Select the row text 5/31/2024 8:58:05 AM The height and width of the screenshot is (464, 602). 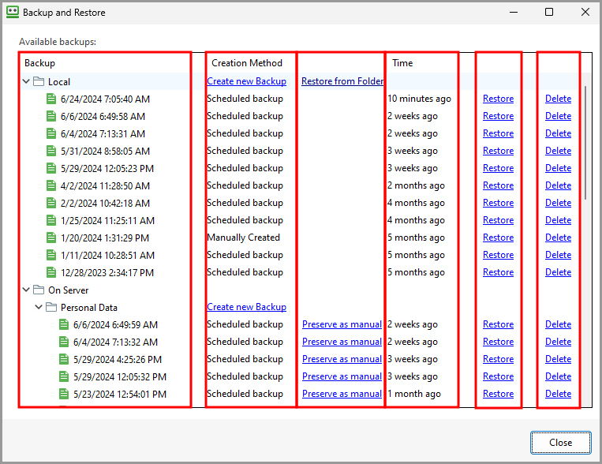click(105, 151)
